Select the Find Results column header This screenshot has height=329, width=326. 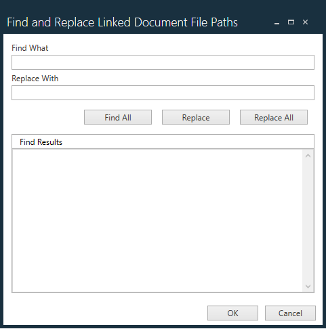(x=163, y=142)
